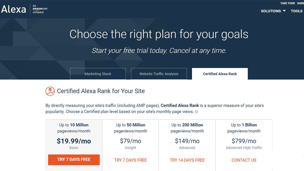Select the $149/mo Advanced plan price
Viewport: 304px width, 171px height.
(x=187, y=141)
